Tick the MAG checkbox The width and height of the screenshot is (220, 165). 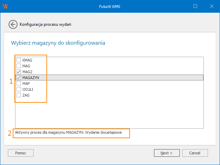click(x=19, y=66)
